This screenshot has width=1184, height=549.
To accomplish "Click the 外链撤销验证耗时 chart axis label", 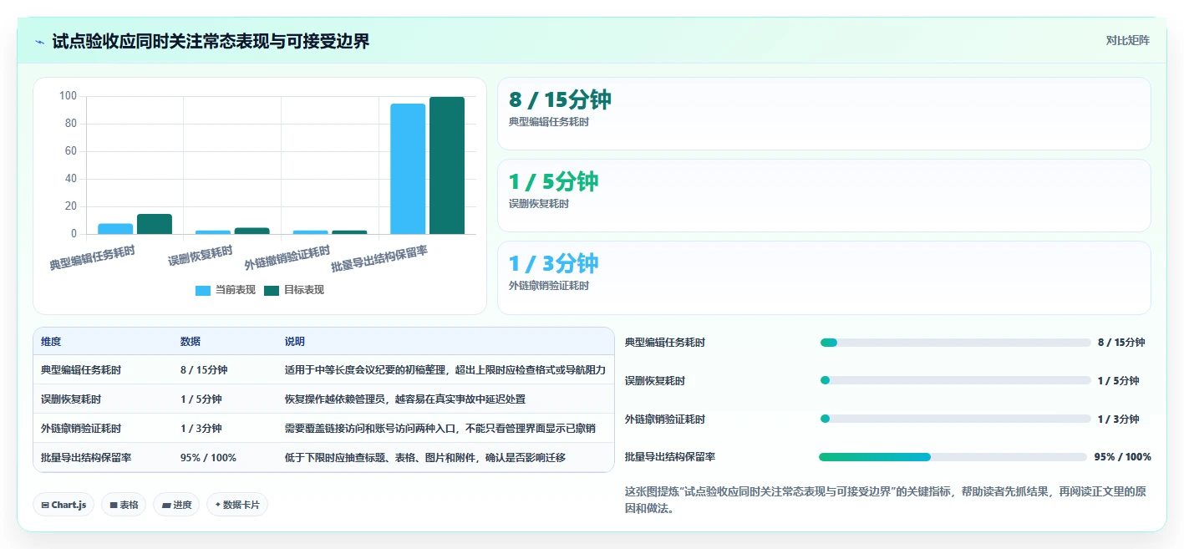I will 287,257.
